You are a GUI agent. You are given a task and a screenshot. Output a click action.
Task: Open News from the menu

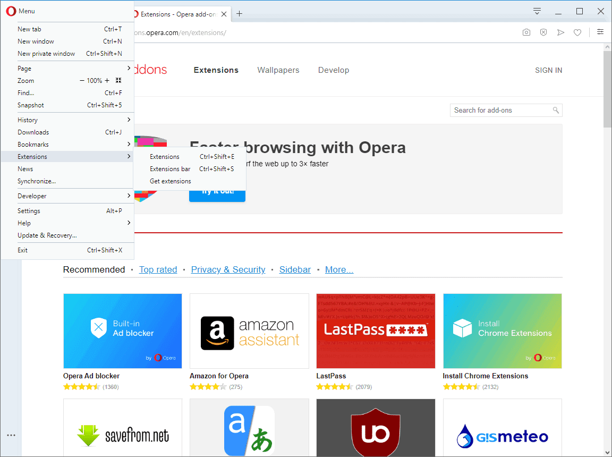click(67, 169)
